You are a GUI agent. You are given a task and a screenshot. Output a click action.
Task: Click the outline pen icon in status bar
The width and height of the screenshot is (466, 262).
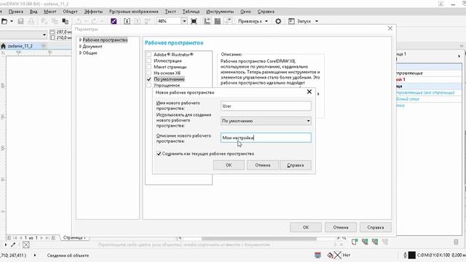coord(405,255)
